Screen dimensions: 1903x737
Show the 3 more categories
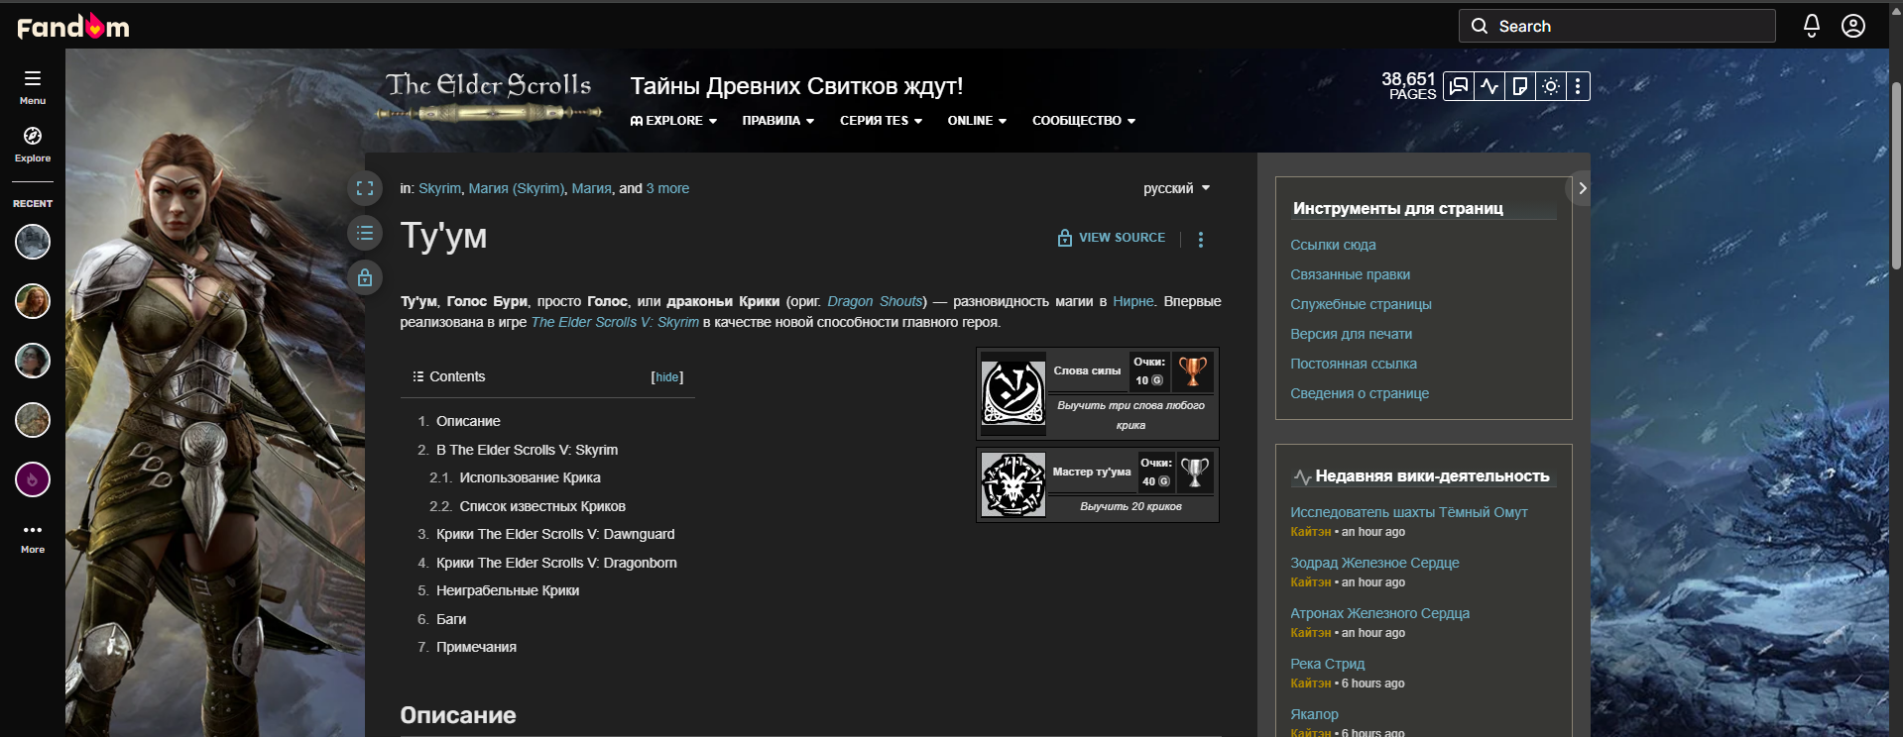click(x=667, y=188)
